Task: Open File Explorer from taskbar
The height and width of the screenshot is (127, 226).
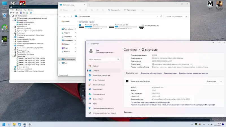Action: pos(14,124)
